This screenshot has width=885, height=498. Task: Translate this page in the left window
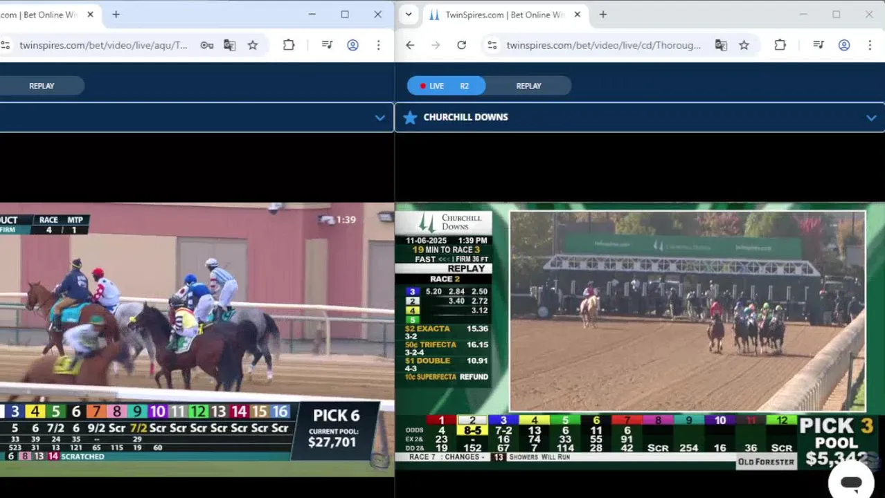tap(230, 45)
